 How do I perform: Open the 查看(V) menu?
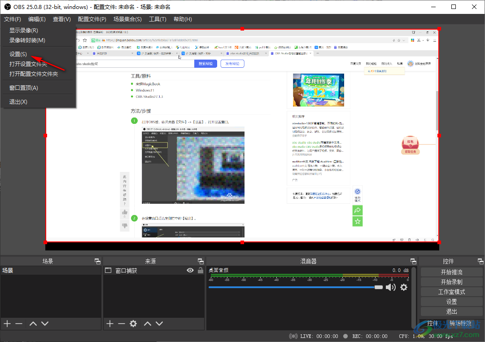click(61, 19)
